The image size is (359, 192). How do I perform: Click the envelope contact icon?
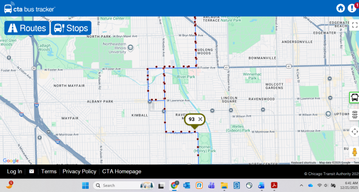[32, 172]
